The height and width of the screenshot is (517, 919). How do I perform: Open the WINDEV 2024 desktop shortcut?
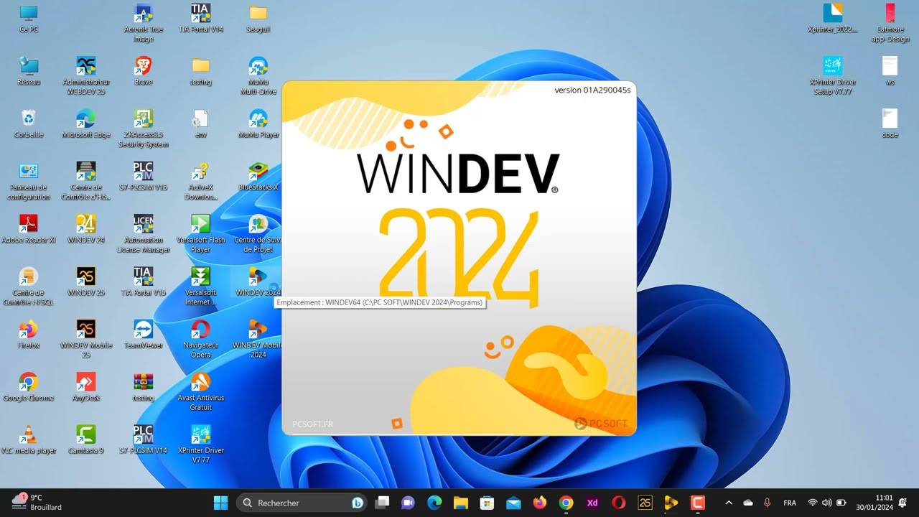pos(258,281)
